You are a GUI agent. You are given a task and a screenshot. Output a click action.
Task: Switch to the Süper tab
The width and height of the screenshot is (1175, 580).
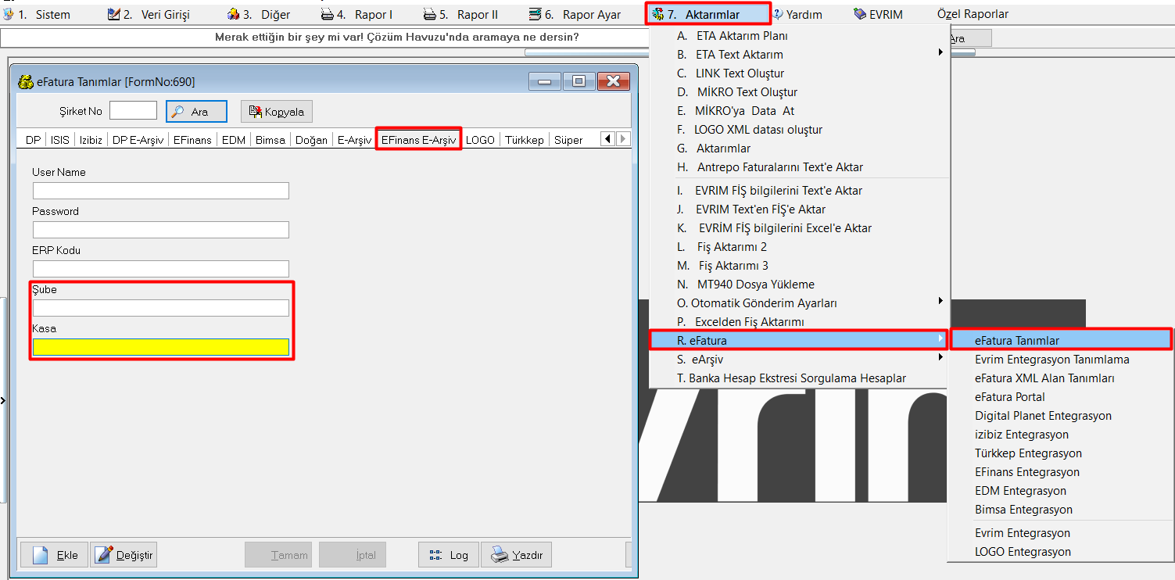(568, 140)
